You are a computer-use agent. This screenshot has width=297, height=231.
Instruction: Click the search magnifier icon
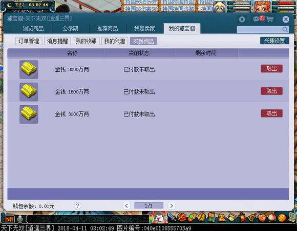coord(285,29)
